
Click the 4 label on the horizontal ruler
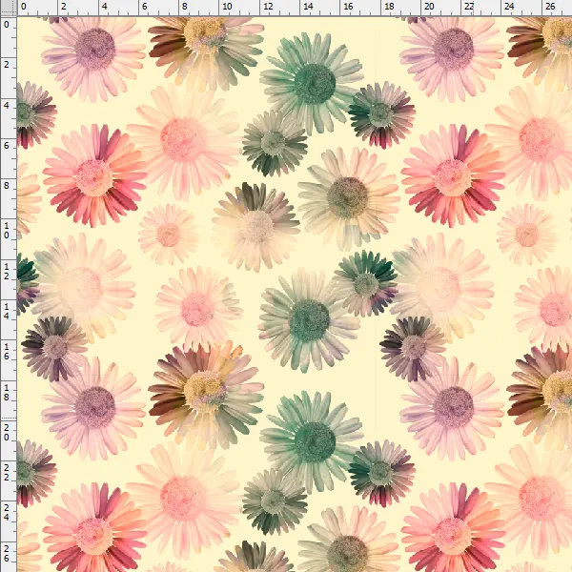pyautogui.click(x=104, y=7)
